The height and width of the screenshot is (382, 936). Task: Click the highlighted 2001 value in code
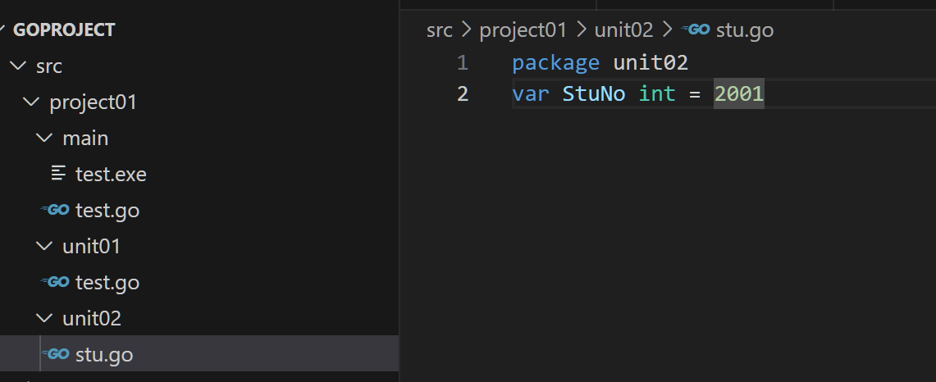(x=739, y=94)
